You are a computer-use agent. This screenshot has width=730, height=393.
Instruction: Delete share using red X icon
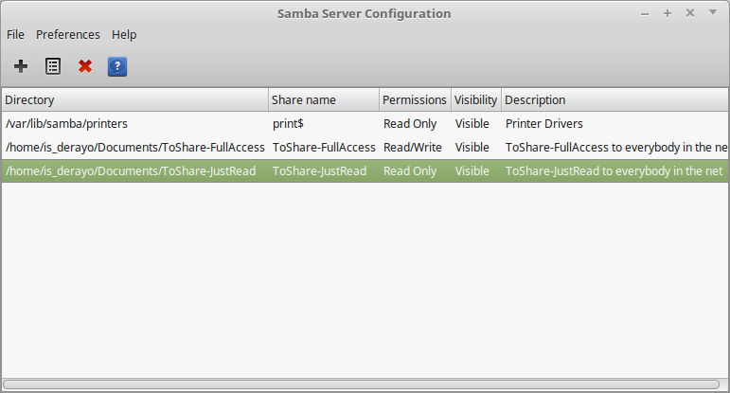[x=84, y=66]
